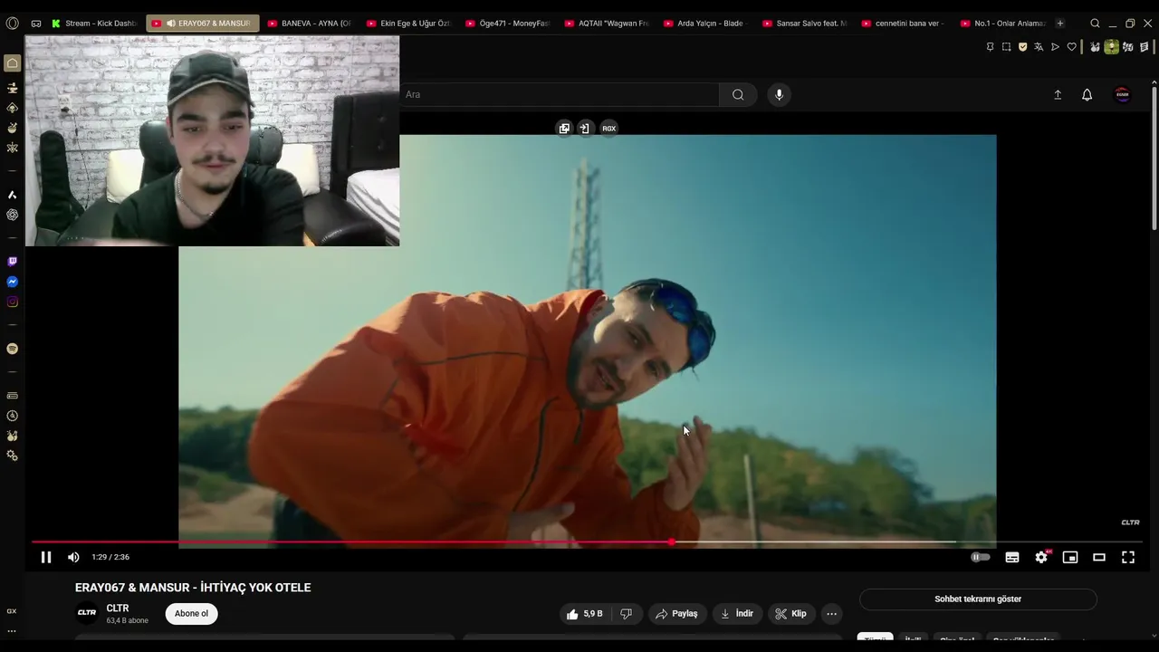Open CLTR channel avatar

point(87,613)
